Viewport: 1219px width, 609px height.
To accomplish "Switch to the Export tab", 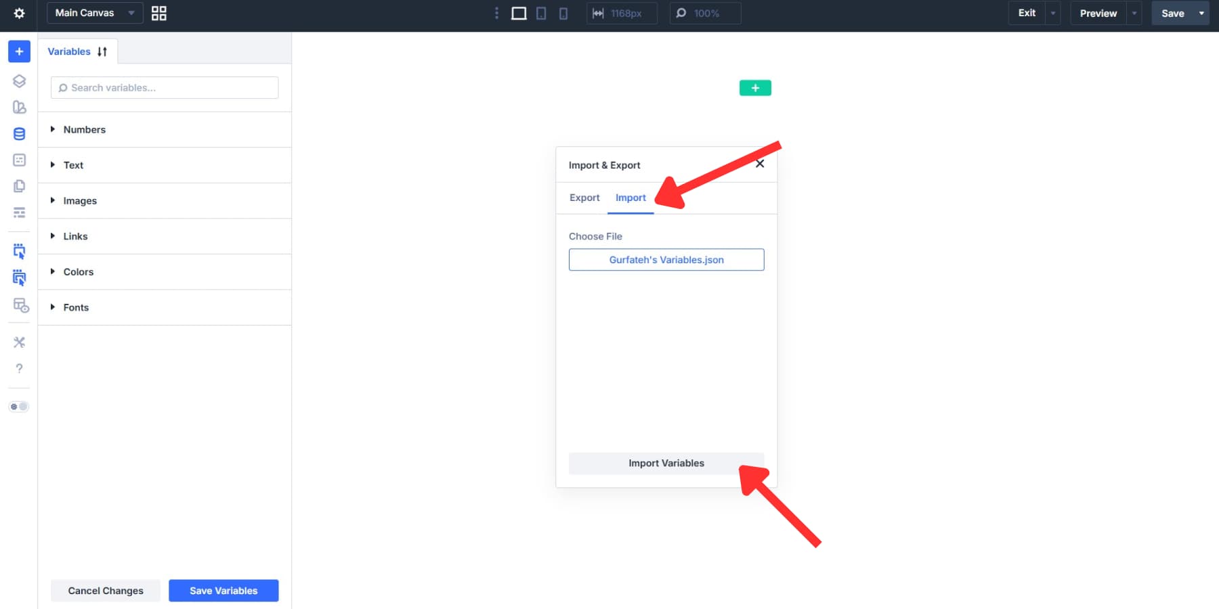I will (584, 198).
